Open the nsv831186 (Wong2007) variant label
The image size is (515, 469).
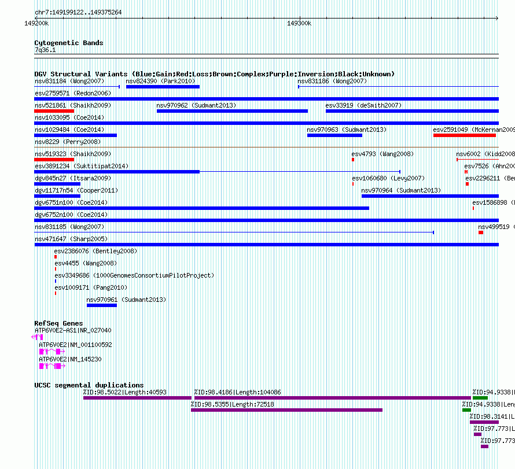[332, 81]
